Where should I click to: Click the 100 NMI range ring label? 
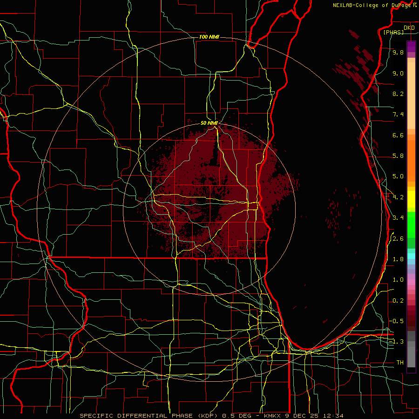(x=209, y=37)
